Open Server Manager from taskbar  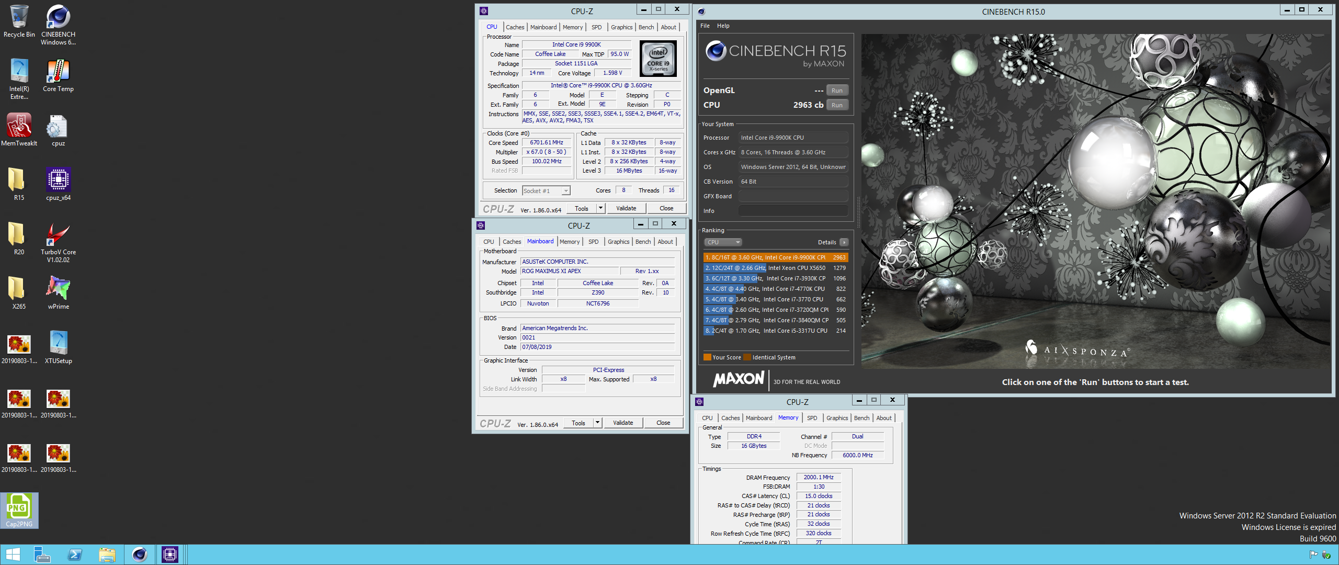(x=42, y=555)
